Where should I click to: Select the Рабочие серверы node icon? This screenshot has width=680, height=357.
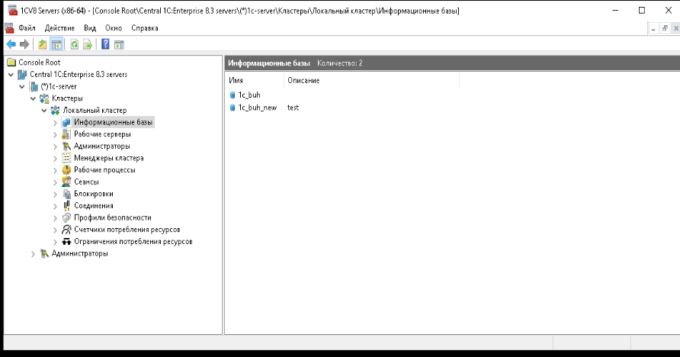click(x=66, y=134)
